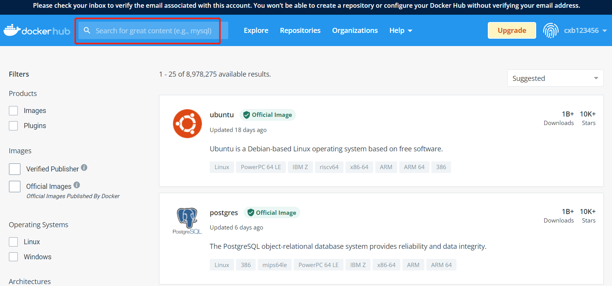Click the mips64le tag on postgres
This screenshot has width=612, height=286.
(x=275, y=265)
